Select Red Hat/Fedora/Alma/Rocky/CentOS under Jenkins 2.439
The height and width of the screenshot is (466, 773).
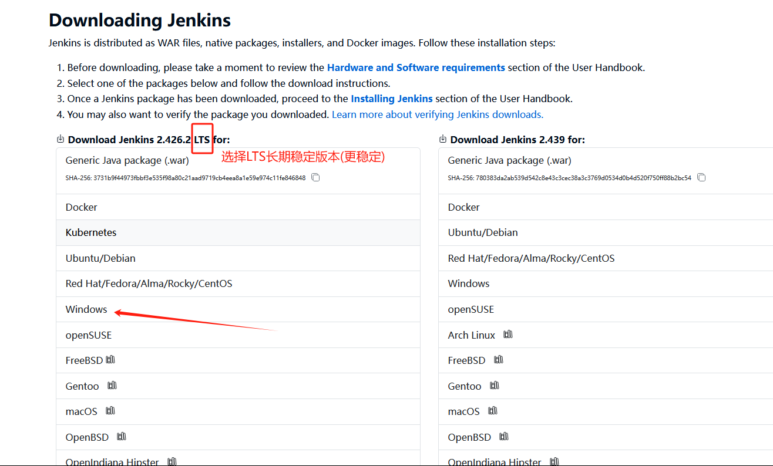point(606,258)
